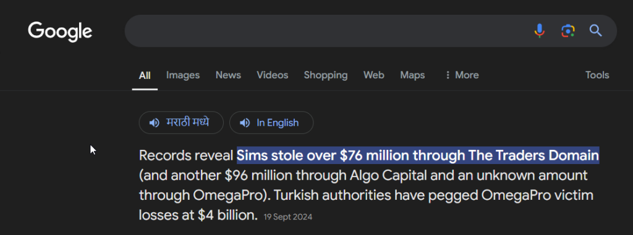Switch to the Images tab
Viewport: 633px width, 235px height.
click(x=183, y=75)
